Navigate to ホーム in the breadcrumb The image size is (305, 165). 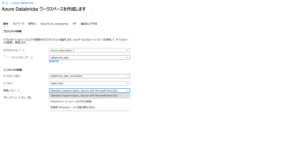tap(5, 3)
